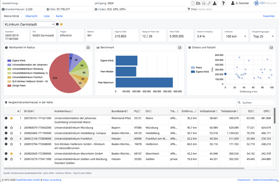
Task: Select the Meine Klinik tab
Action: click(x=11, y=16)
